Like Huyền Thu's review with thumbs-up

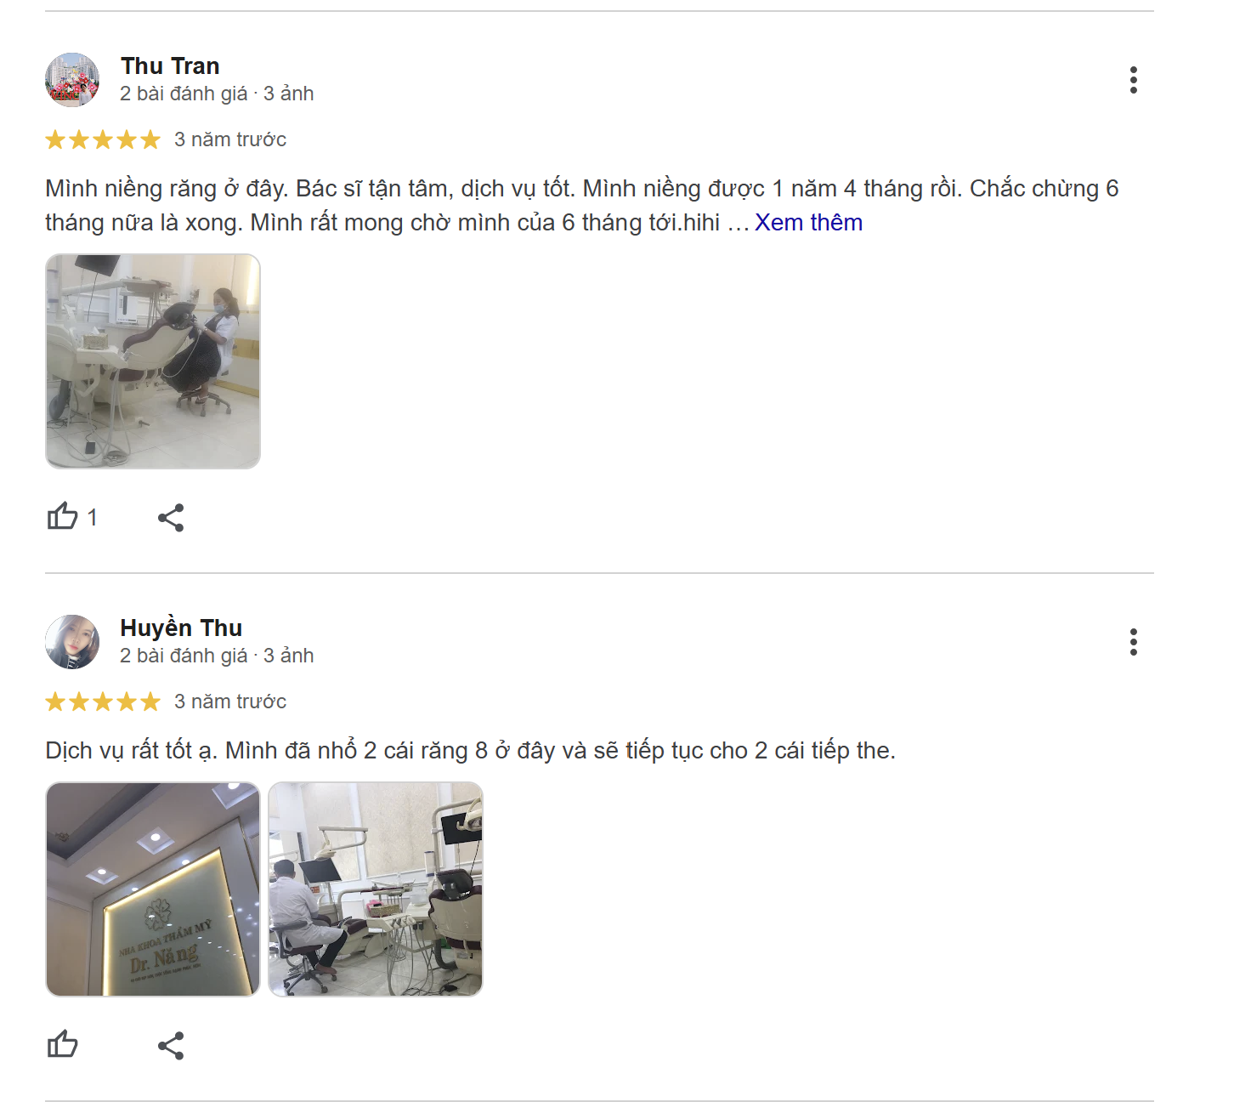(62, 1044)
